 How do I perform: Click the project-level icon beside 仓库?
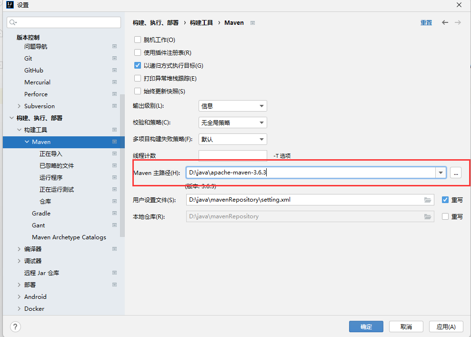(x=114, y=201)
